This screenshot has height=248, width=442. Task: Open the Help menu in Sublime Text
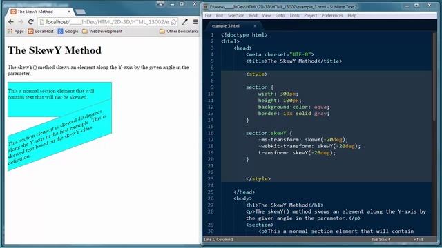[x=352, y=15]
